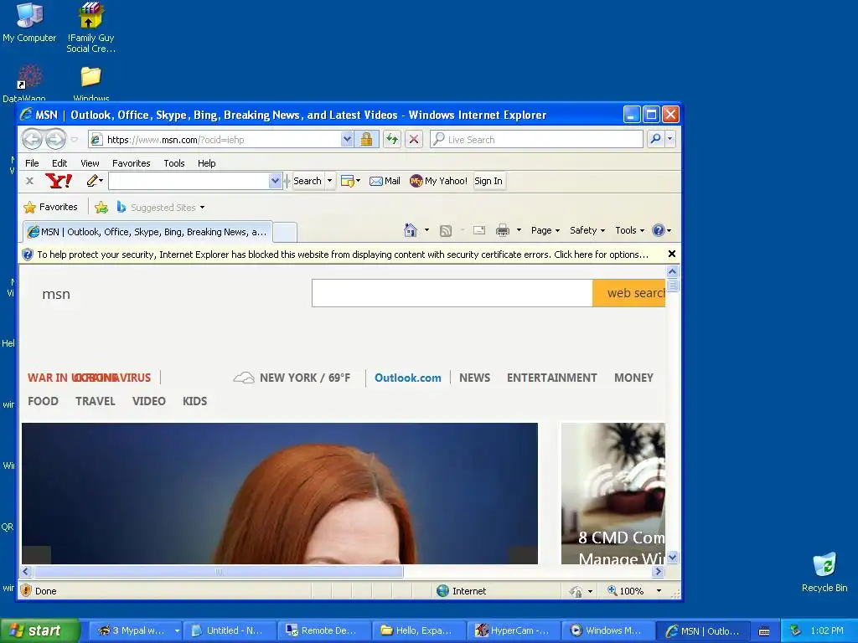Click the RSS feeds icon
The height and width of the screenshot is (643, 858).
tap(446, 231)
